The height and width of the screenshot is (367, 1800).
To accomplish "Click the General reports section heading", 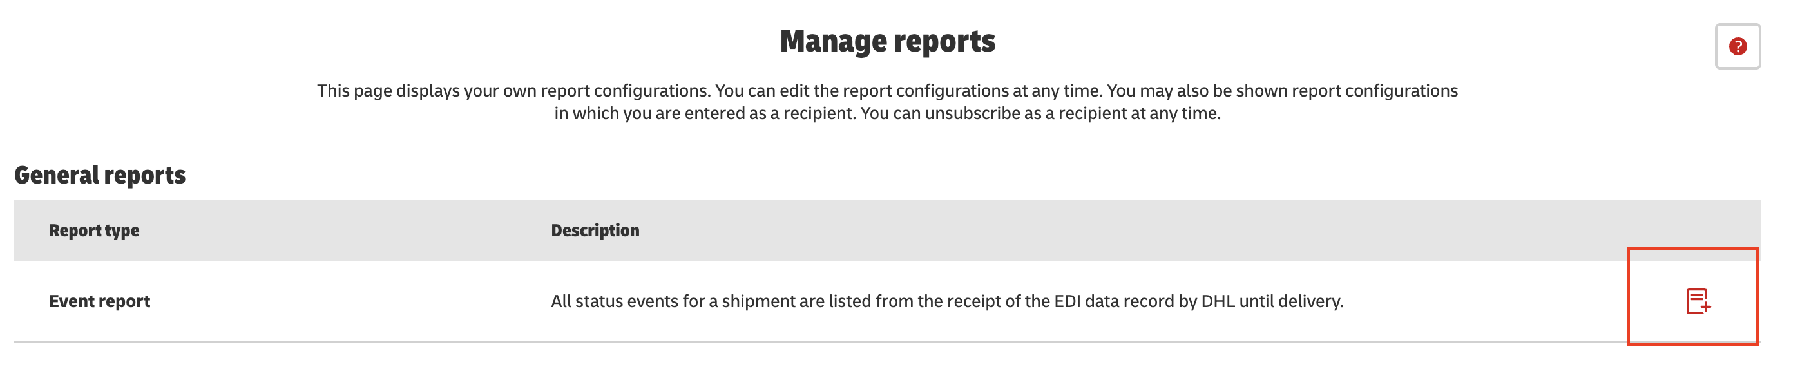I will pyautogui.click(x=100, y=175).
